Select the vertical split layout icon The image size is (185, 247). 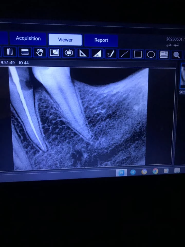pyautogui.click(x=10, y=52)
